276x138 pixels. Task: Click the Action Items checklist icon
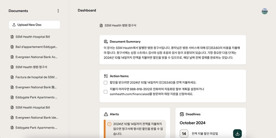click(x=106, y=76)
